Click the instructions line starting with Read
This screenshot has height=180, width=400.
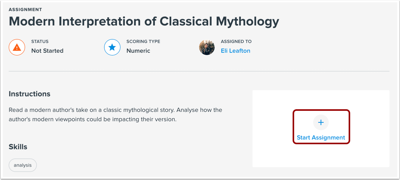115,110
